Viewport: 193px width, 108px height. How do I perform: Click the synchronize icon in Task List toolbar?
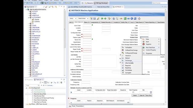pos(61,82)
